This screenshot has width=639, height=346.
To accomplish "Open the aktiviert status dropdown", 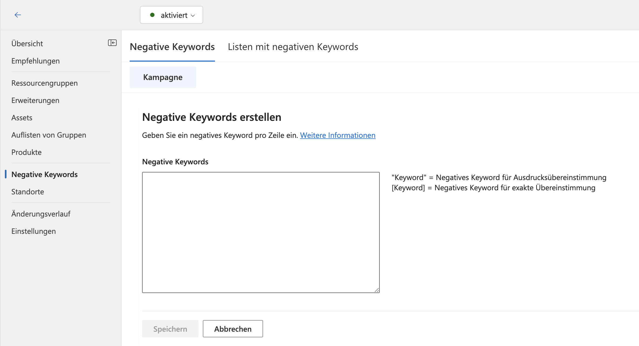I will coord(171,15).
